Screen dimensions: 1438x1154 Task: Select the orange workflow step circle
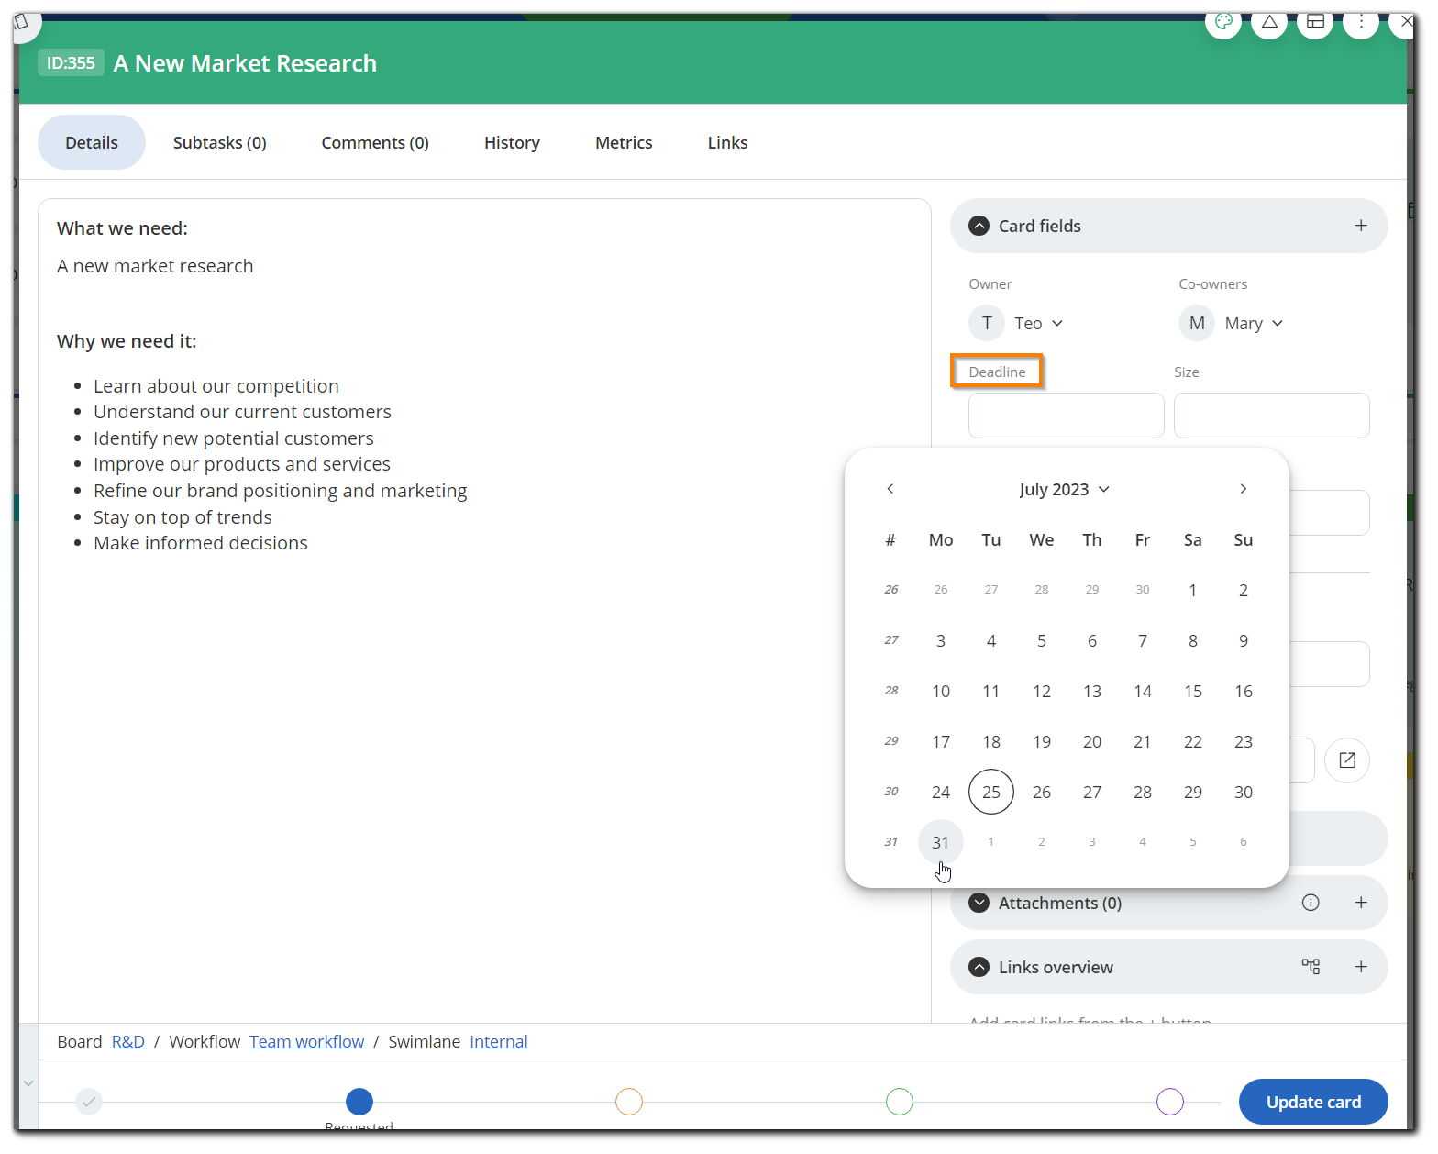point(629,1101)
